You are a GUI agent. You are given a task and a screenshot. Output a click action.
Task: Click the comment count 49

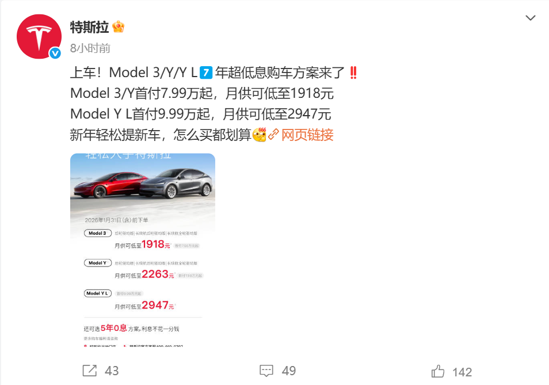[x=289, y=371]
